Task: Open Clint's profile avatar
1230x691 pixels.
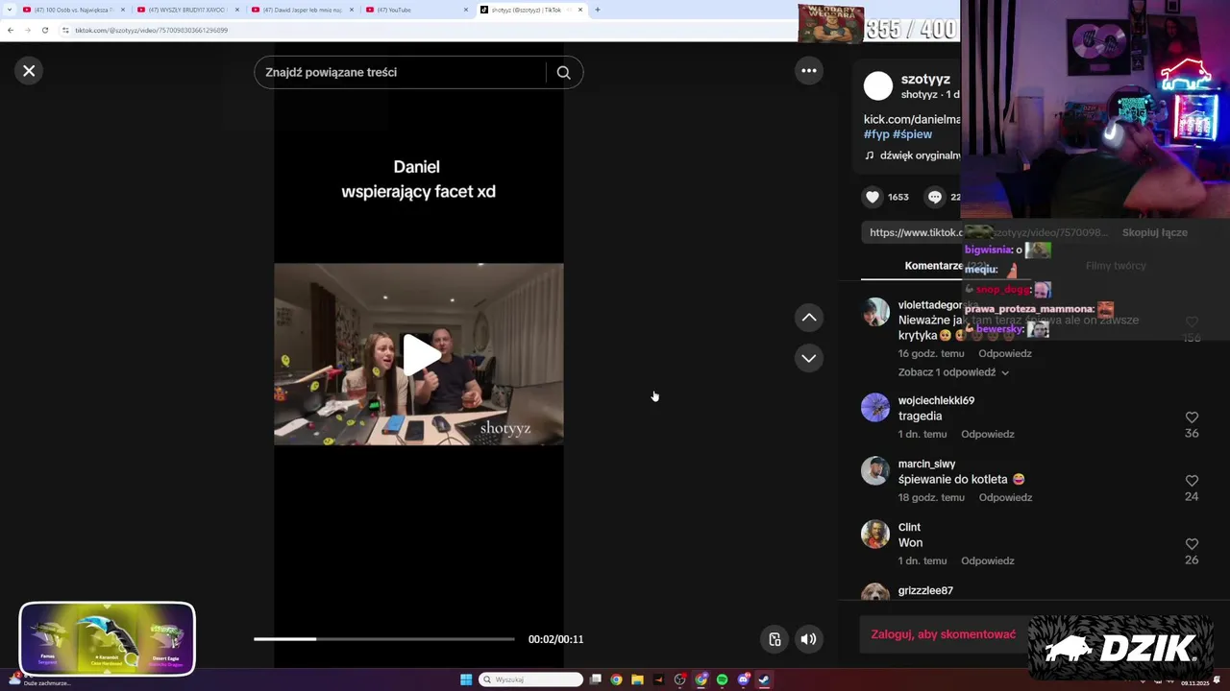Action: click(875, 535)
